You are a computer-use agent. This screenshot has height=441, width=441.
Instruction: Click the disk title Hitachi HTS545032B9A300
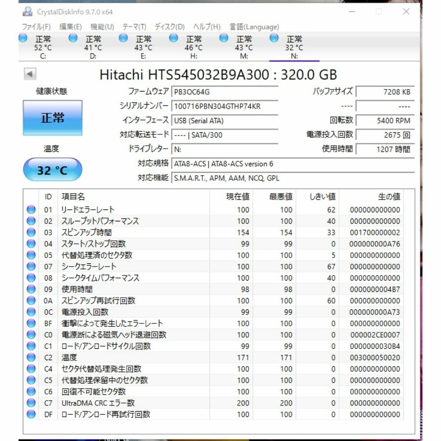point(218,75)
